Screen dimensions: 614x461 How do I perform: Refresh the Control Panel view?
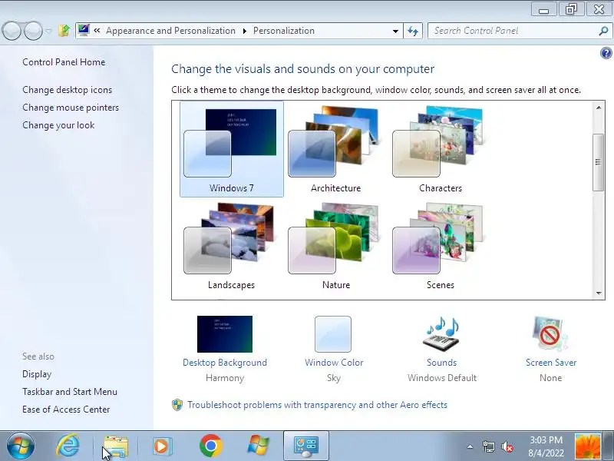(413, 31)
